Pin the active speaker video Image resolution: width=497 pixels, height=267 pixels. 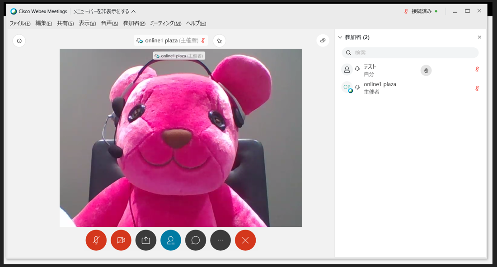click(219, 41)
